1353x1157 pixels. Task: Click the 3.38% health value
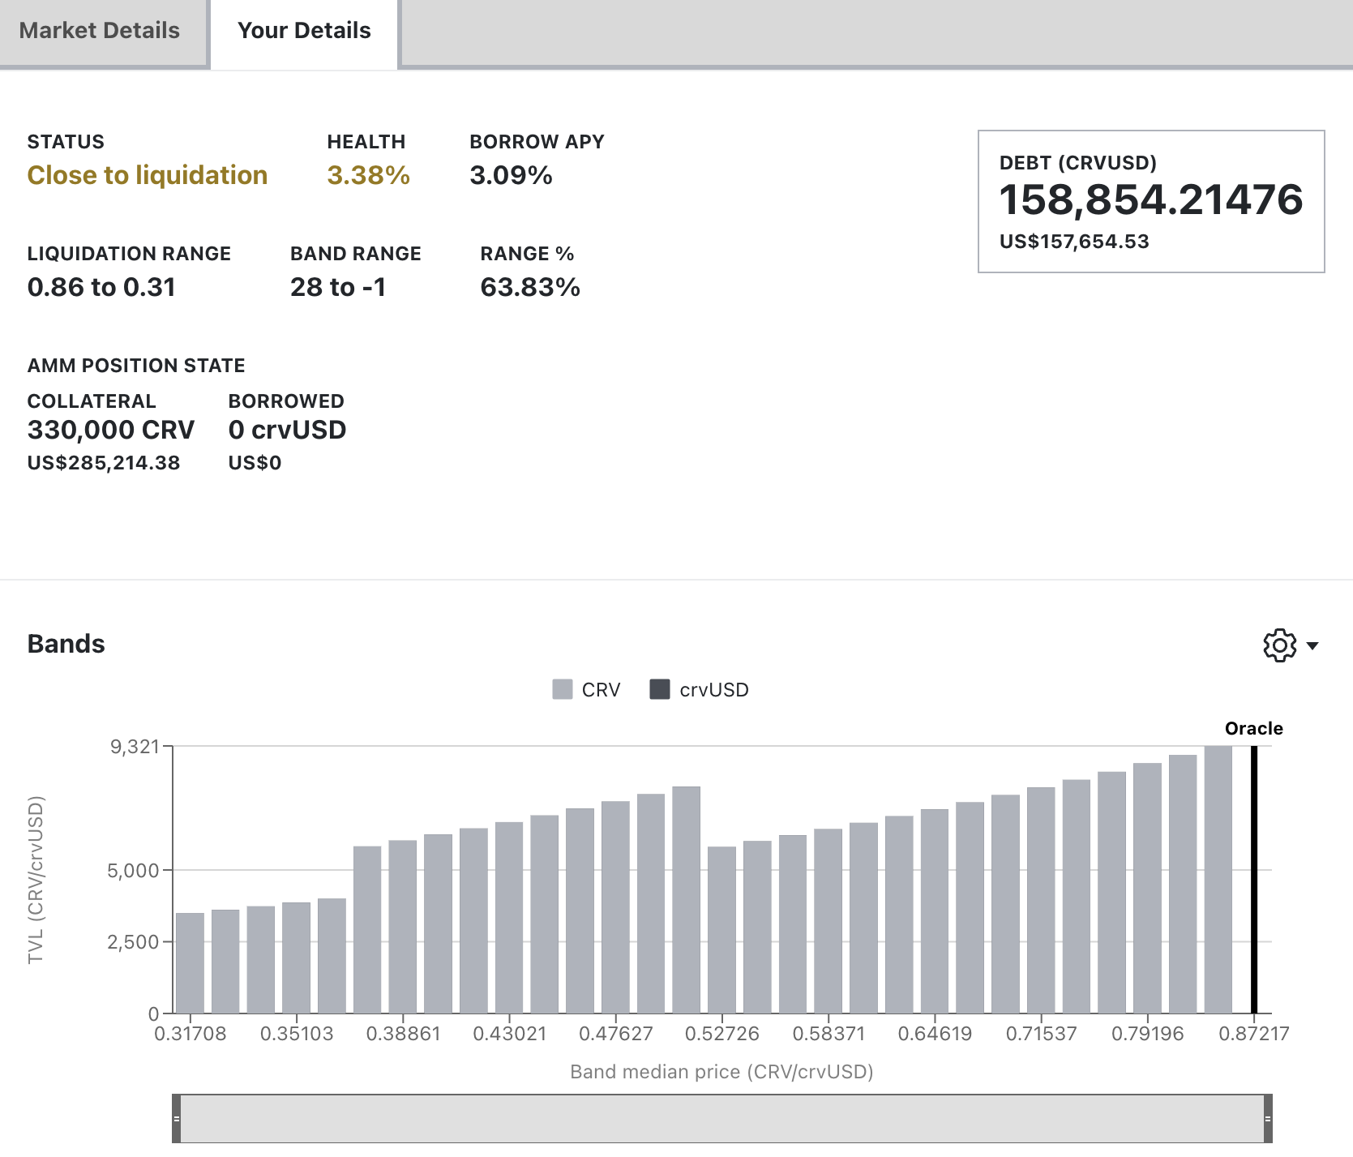pos(368,175)
